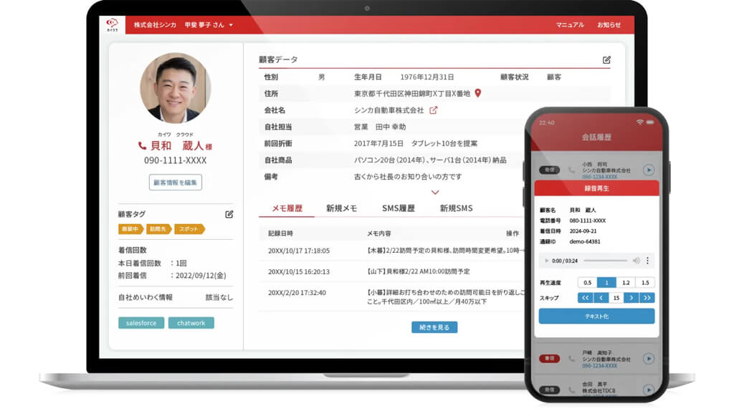The height and width of the screenshot is (411, 734).
Task: Click the red 着信 badge in 戸崎 row
Action: [549, 359]
